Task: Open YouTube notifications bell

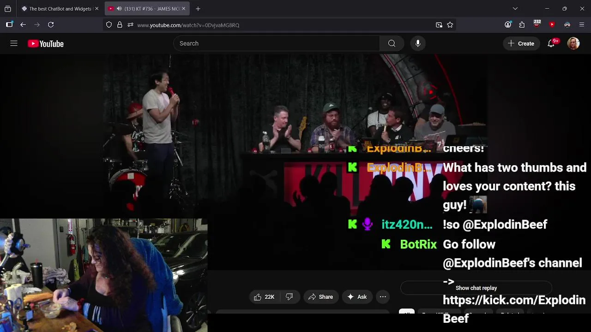Action: pyautogui.click(x=551, y=43)
